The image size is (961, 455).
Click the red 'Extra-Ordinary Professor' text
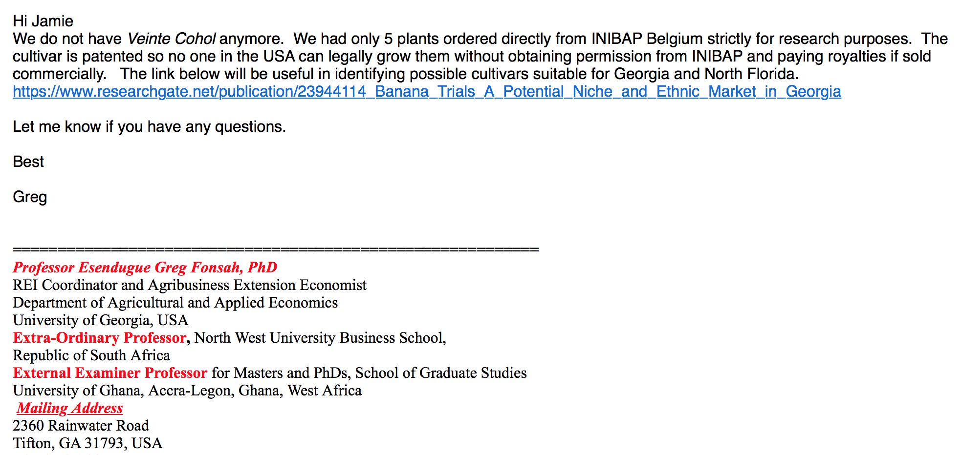(100, 338)
